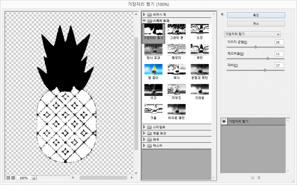
Task: Open the 가장자리 찢기 filter dropdown
Action: tap(252, 34)
